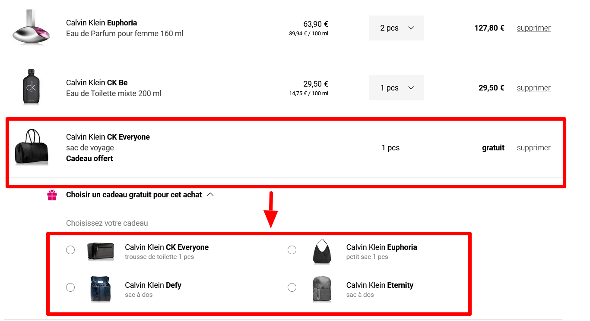Choose the Defy sac à dos radio button
Screen dimensions: 590x321
(x=70, y=287)
